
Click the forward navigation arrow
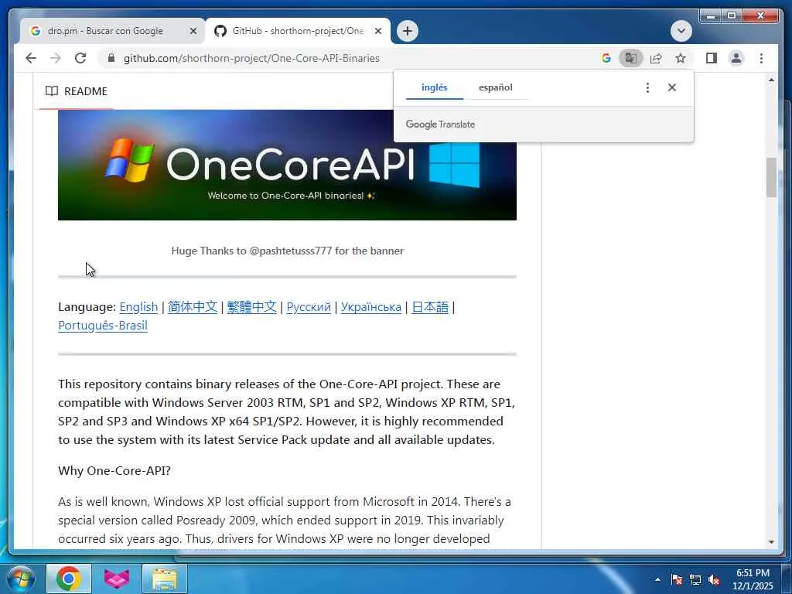pyautogui.click(x=56, y=58)
